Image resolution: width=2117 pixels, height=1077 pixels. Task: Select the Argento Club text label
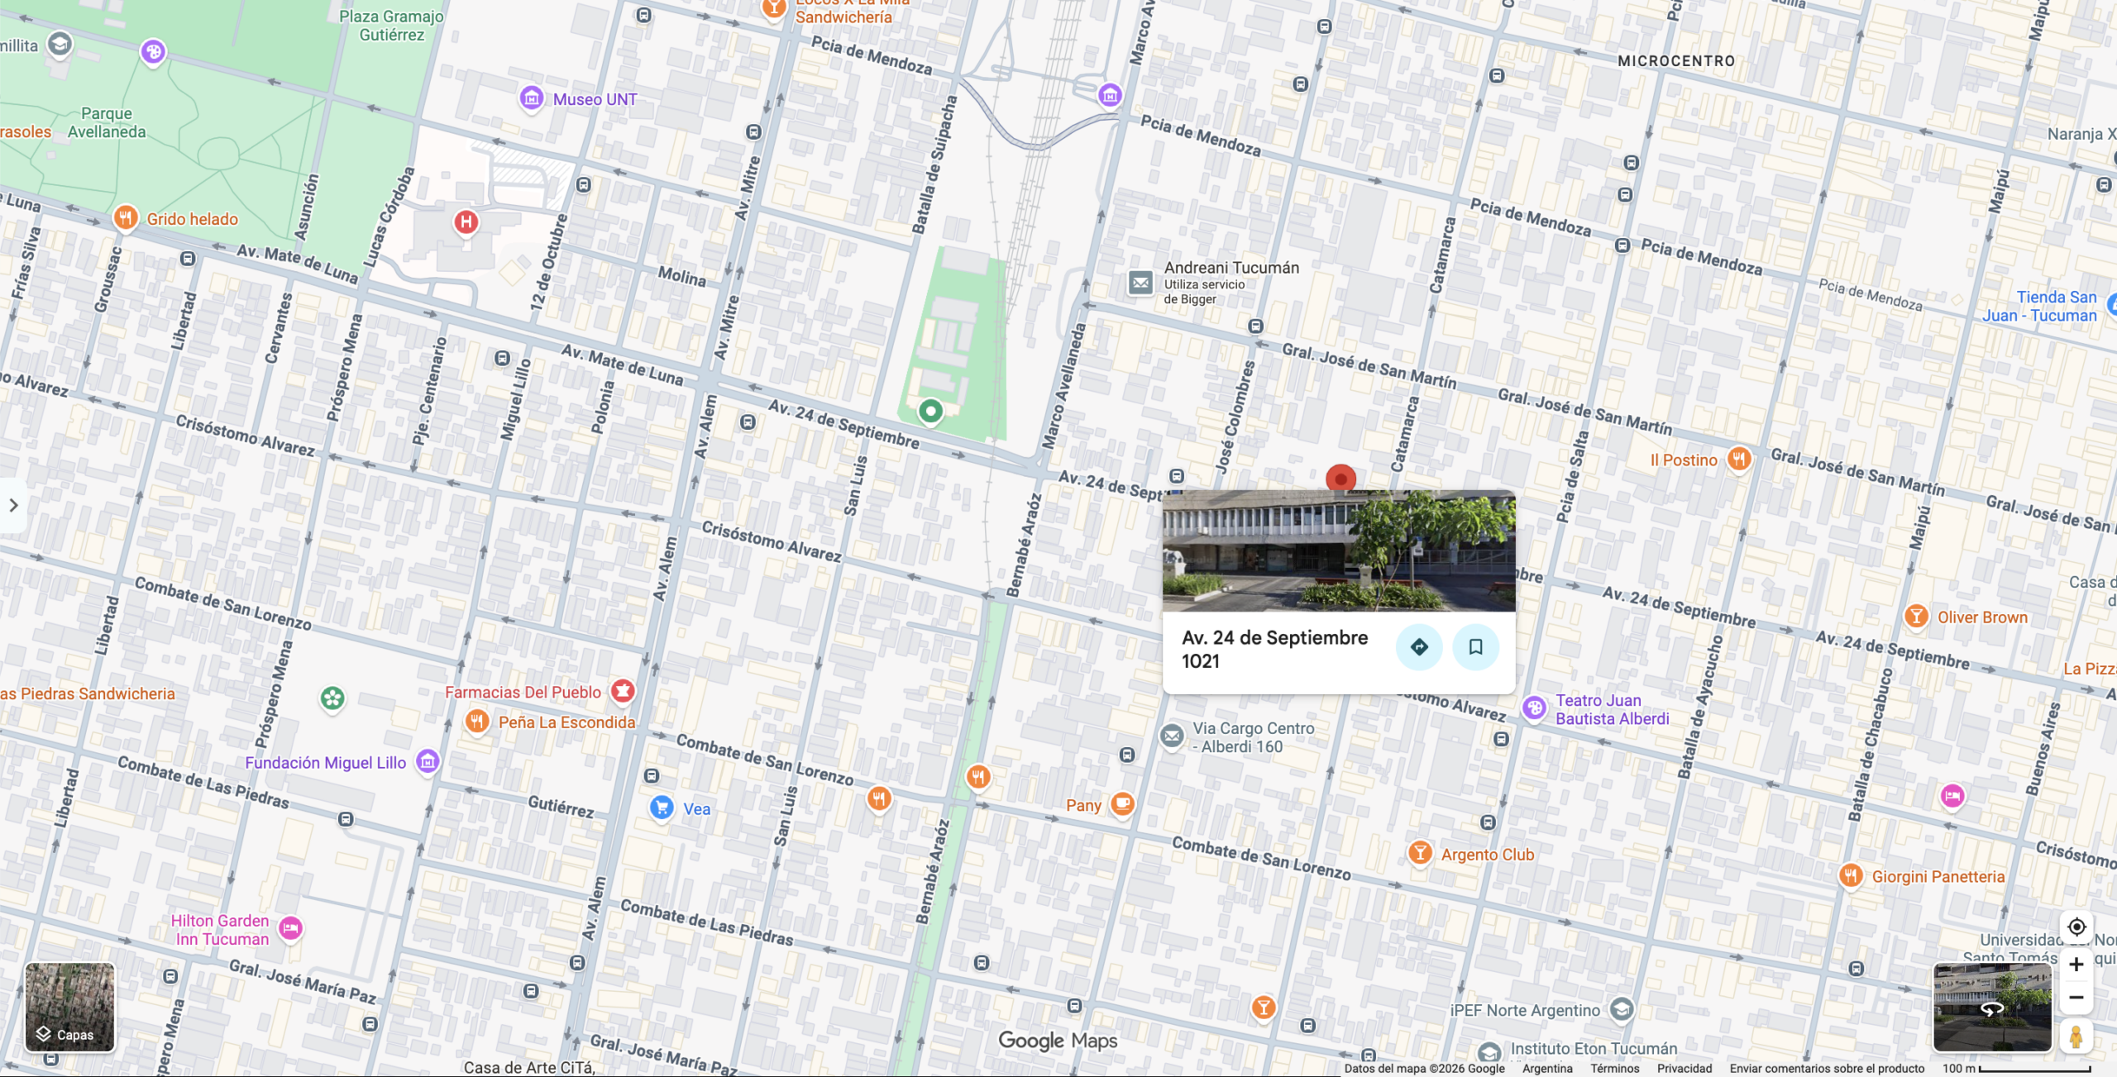click(1487, 855)
